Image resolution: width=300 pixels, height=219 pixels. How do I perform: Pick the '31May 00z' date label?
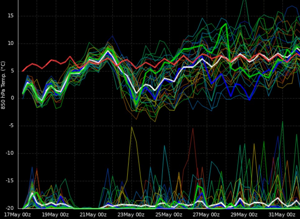point(282,215)
